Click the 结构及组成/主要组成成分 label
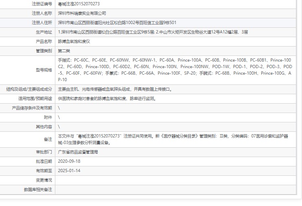This screenshot has height=206, width=302. 29,89
